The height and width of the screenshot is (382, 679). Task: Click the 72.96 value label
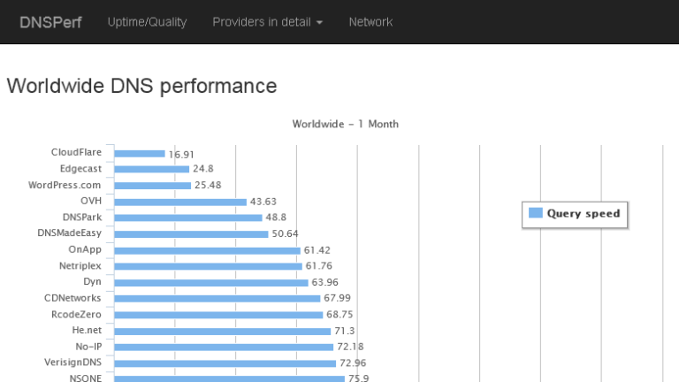pyautogui.click(x=353, y=363)
